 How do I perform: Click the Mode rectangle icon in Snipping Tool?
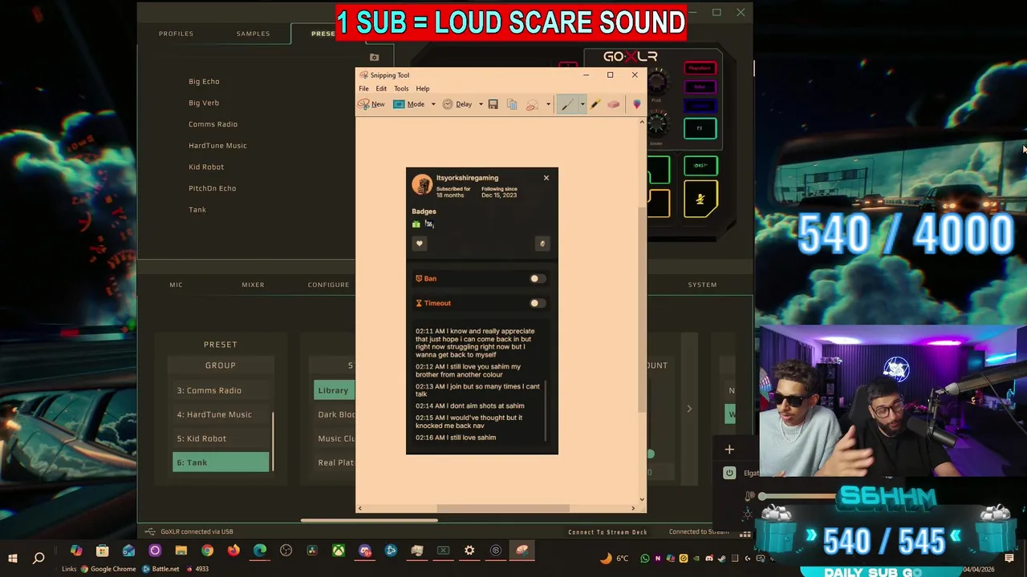399,104
